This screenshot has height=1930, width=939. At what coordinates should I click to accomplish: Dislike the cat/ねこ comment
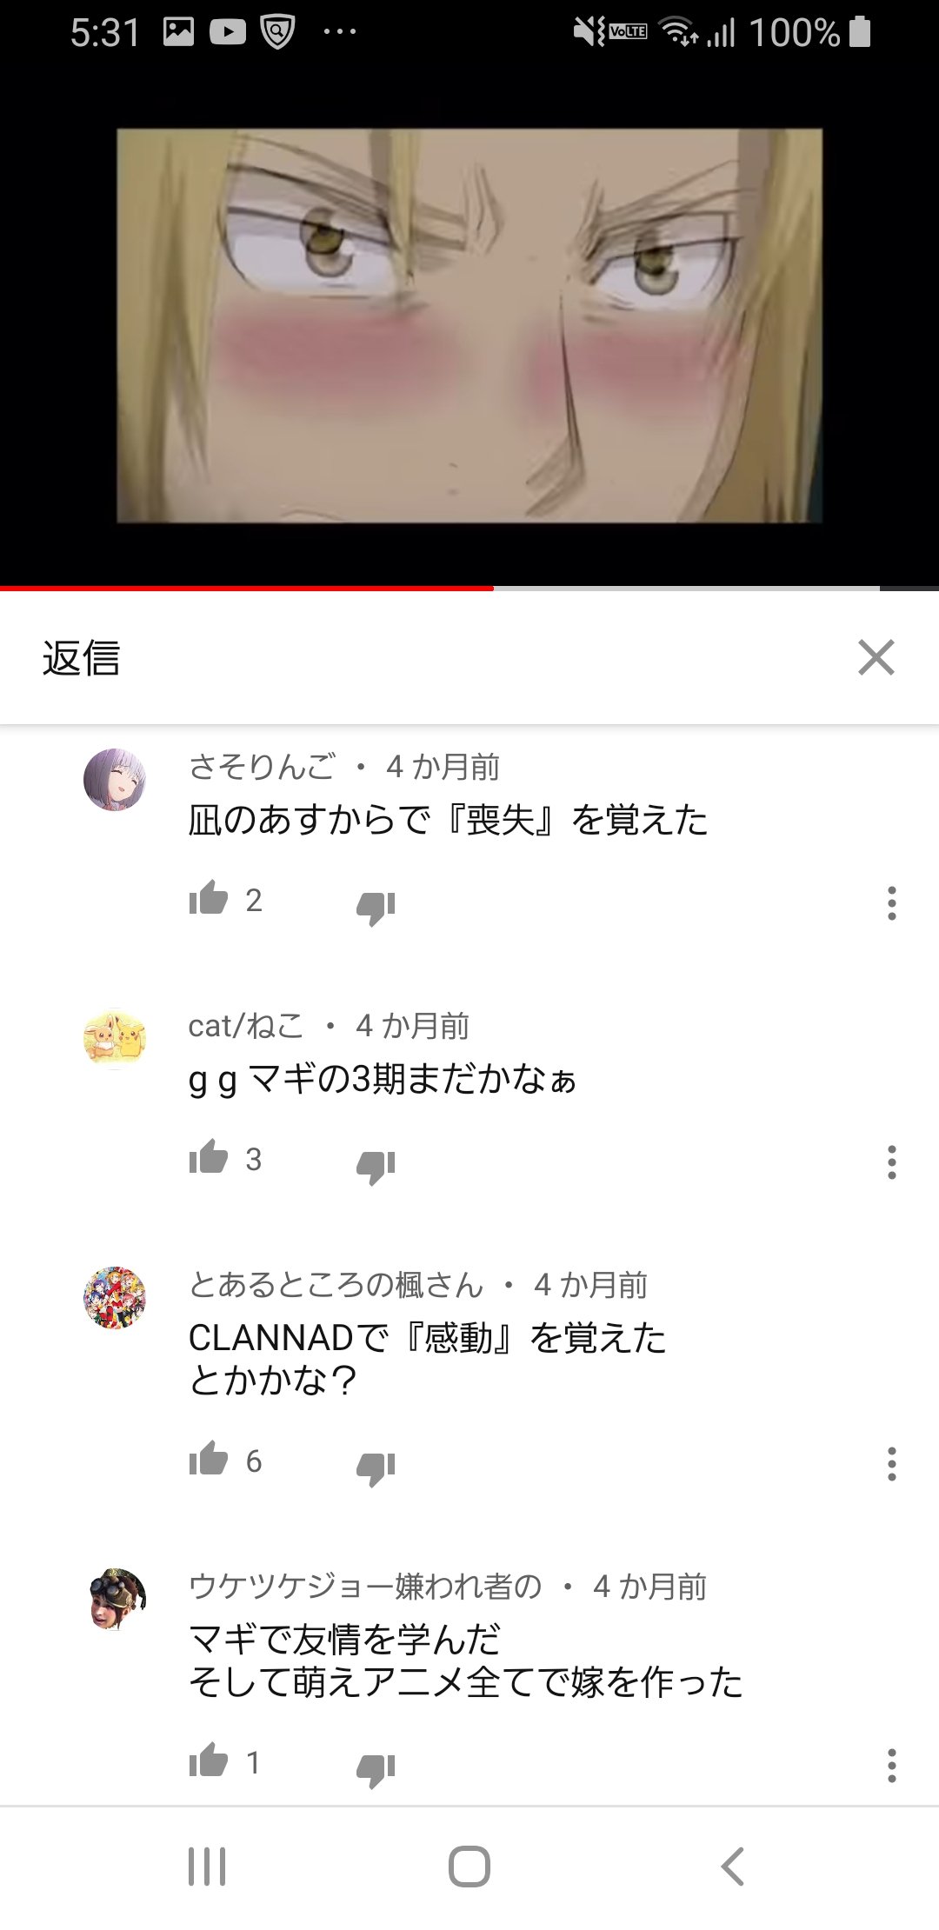tap(376, 1166)
